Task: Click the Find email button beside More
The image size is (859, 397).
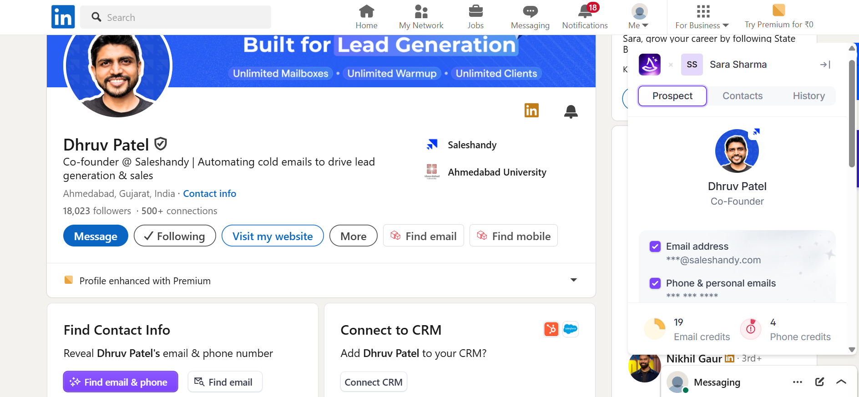Action: [424, 236]
